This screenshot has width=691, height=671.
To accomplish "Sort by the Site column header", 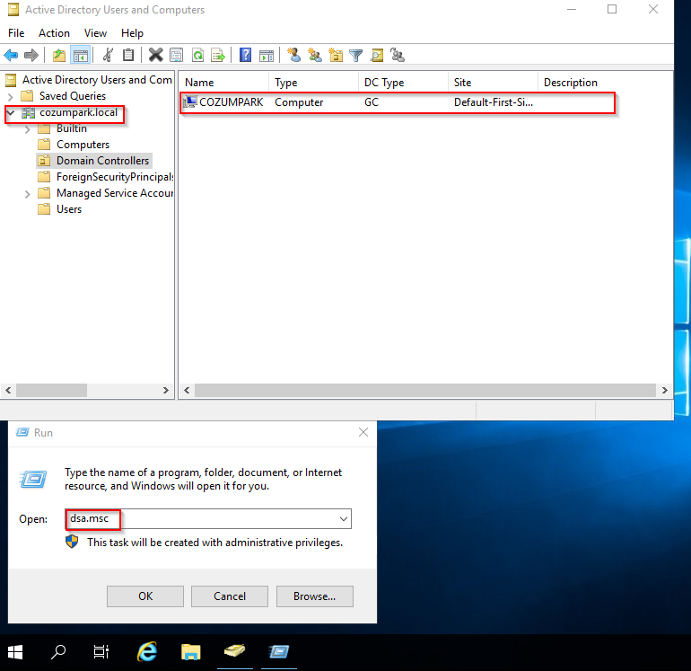I will [x=494, y=83].
